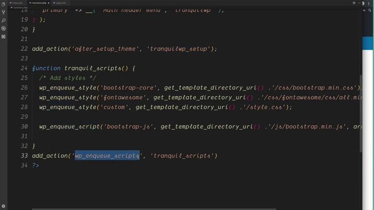Click 'tranquil_scripts' string on line 33
The width and height of the screenshot is (374, 210).
pos(182,156)
